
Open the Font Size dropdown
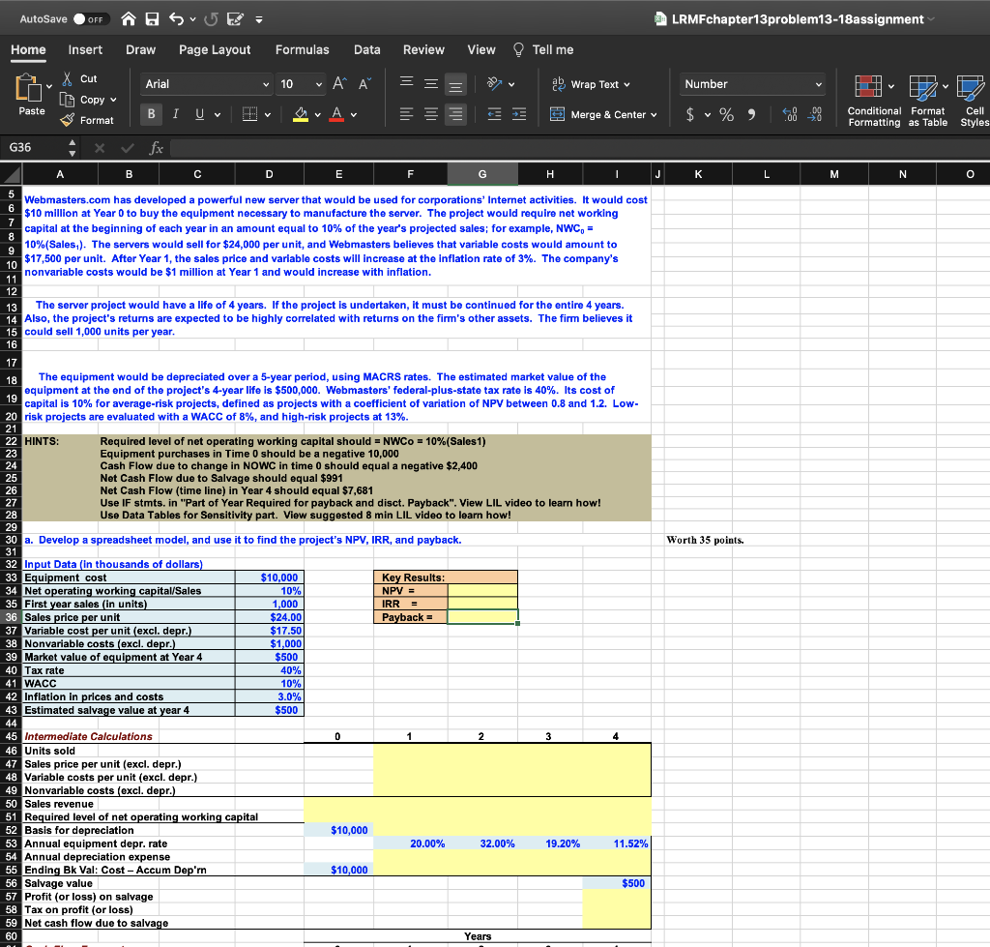319,84
